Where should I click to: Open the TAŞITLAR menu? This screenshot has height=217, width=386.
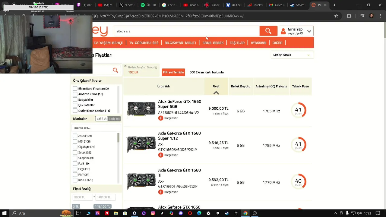(237, 43)
